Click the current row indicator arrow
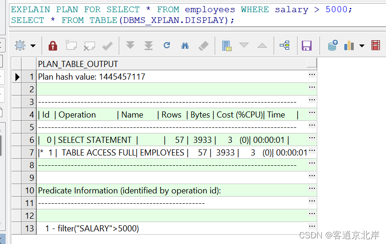The height and width of the screenshot is (244, 386). 17,77
